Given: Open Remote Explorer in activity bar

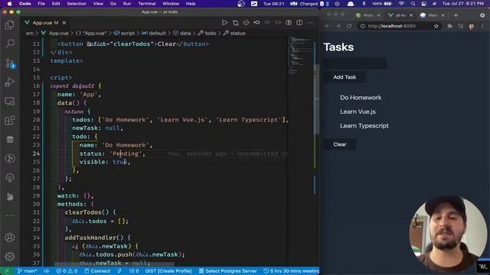Looking at the screenshot, I should (x=10, y=102).
